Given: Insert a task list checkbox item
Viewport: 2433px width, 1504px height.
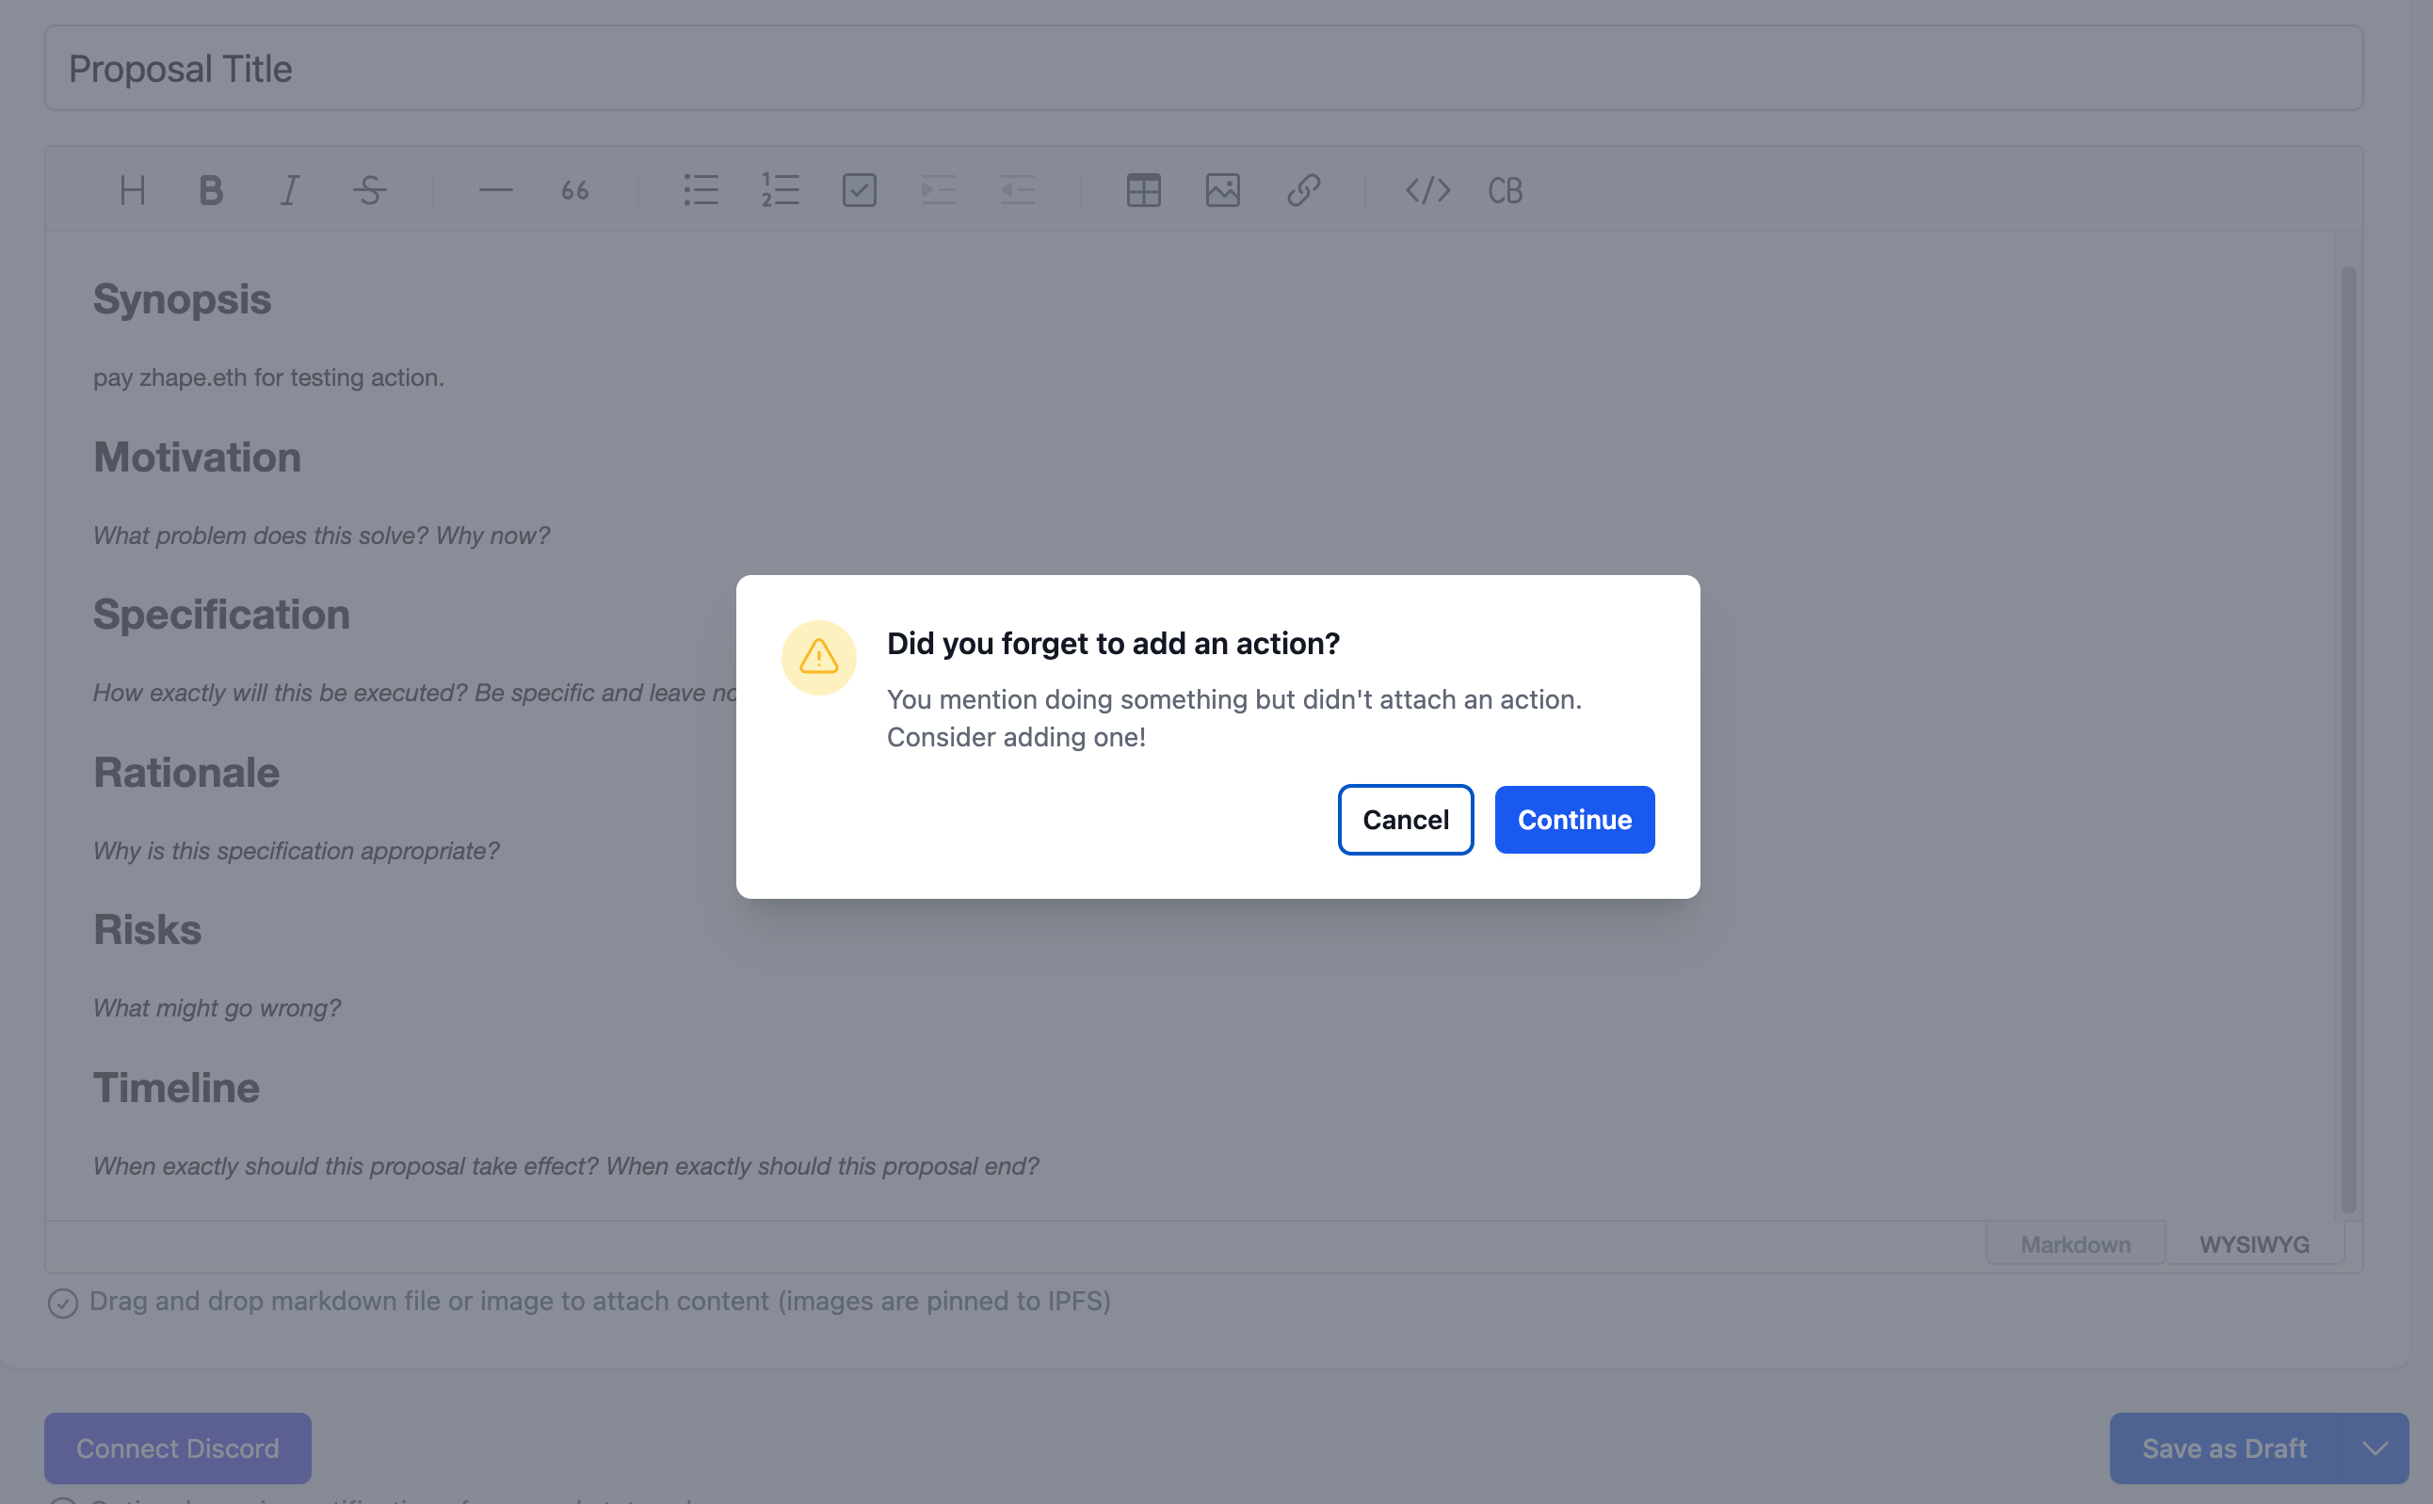Looking at the screenshot, I should tap(860, 190).
